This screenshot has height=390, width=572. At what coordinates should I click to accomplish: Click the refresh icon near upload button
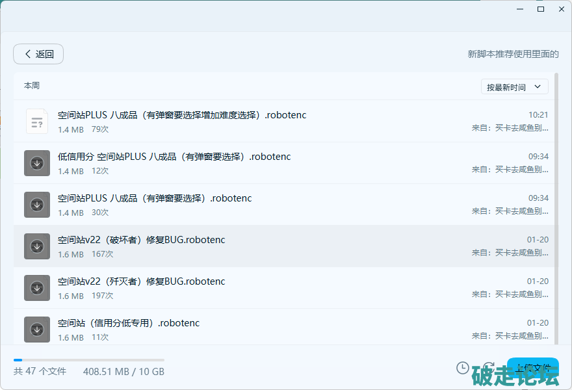(489, 368)
